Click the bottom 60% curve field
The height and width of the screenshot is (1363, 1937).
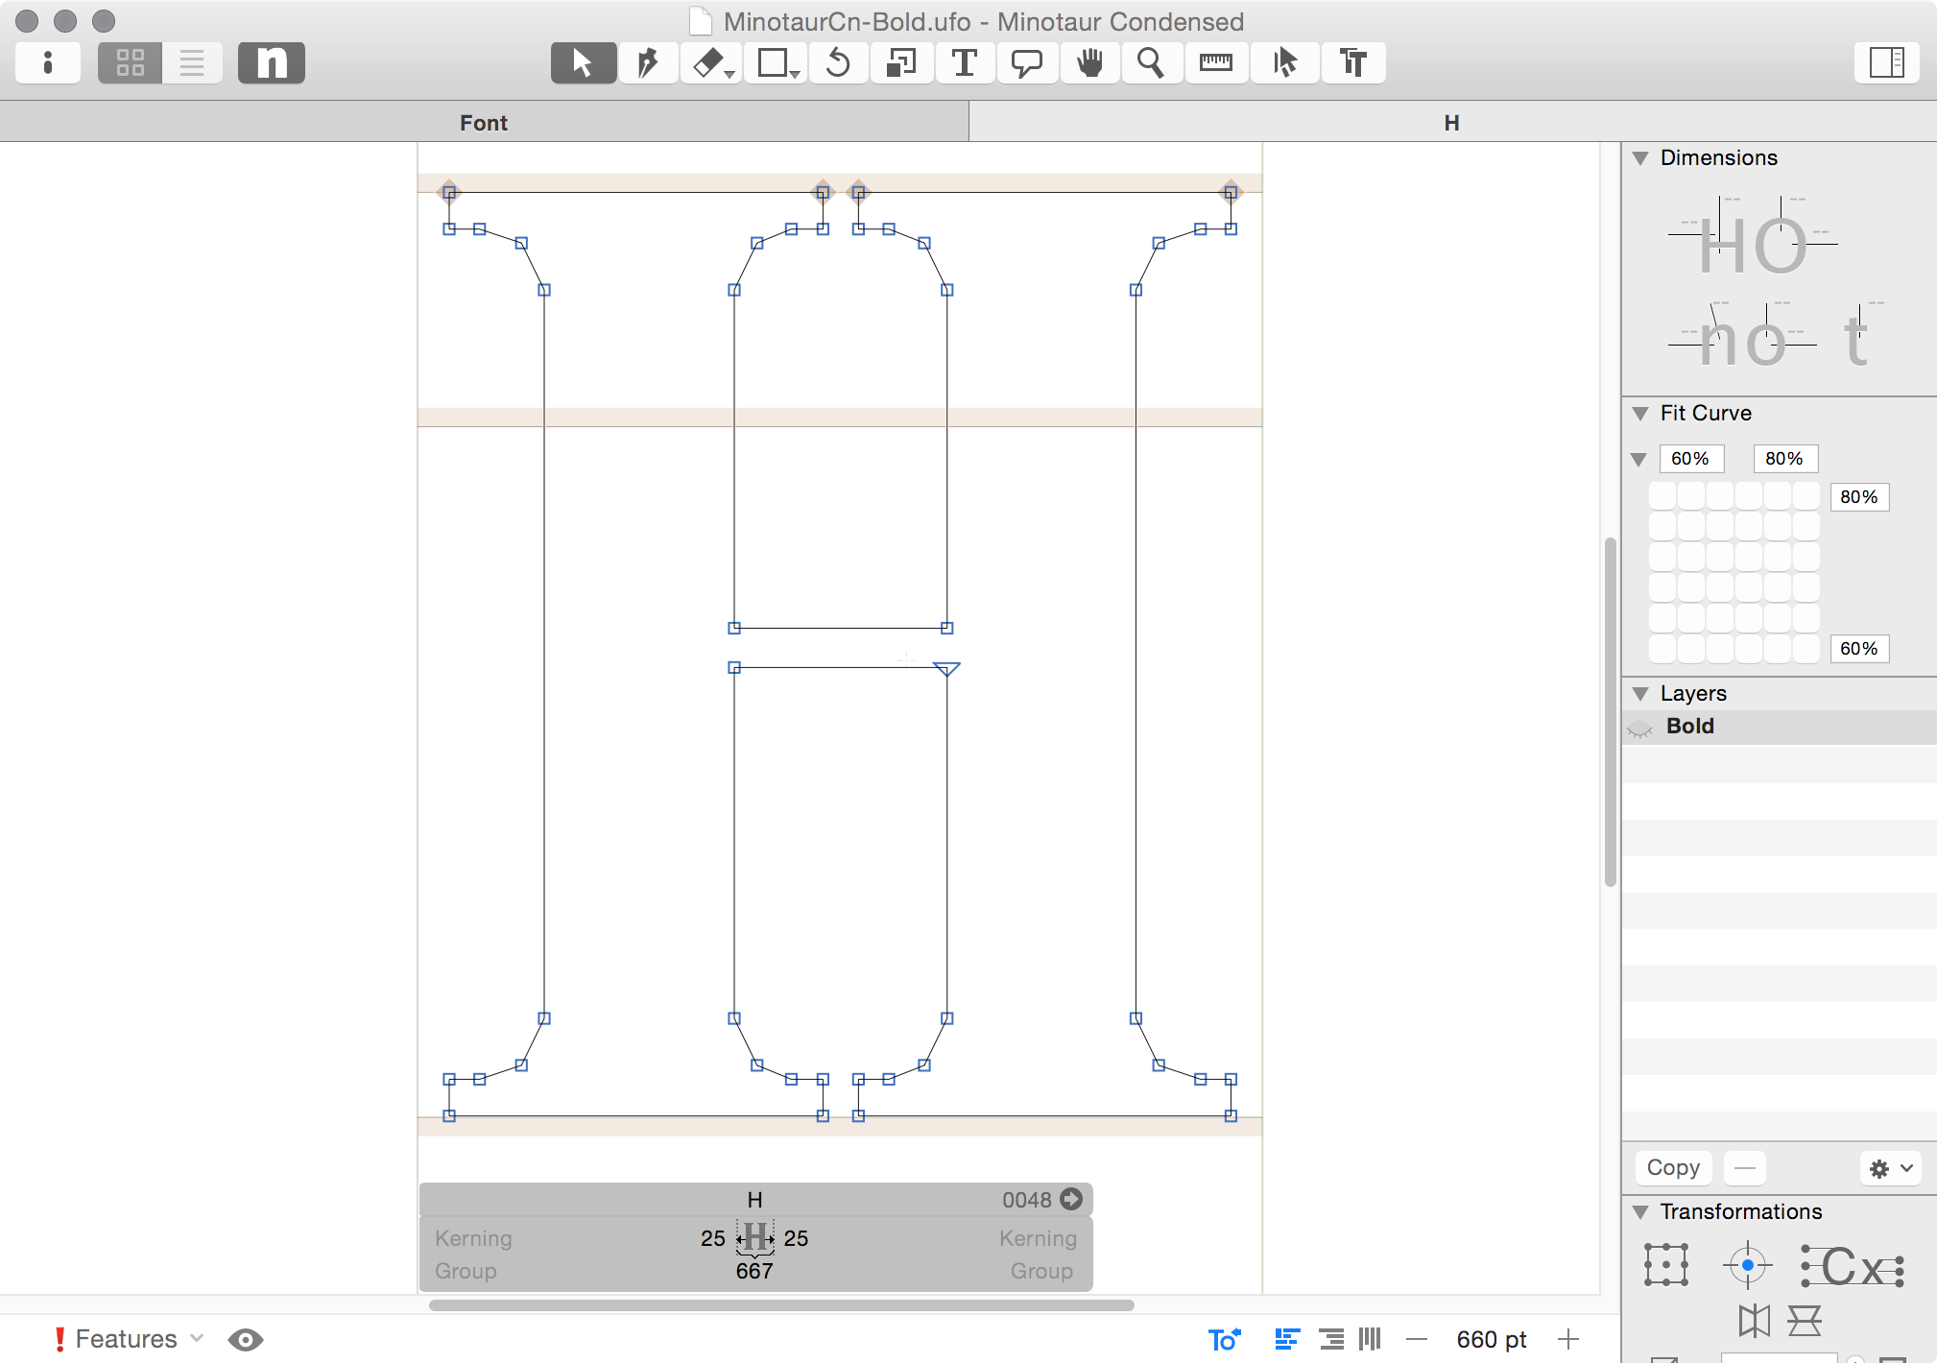tap(1859, 649)
